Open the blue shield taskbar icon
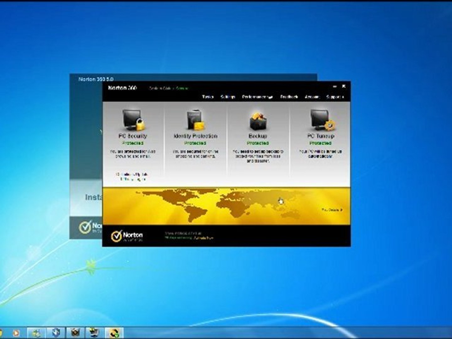 click(x=56, y=333)
